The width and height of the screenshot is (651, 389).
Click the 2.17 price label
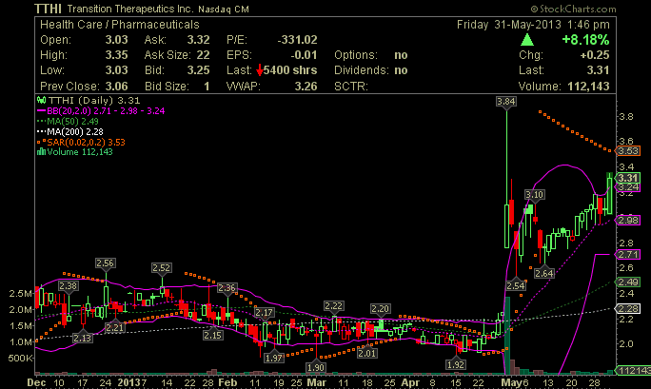point(264,312)
